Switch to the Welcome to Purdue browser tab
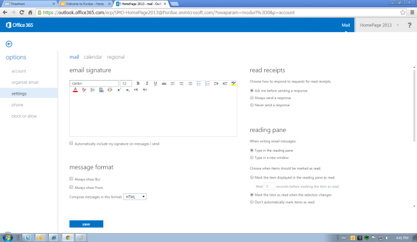This screenshot has height=242, width=417. (x=85, y=4)
